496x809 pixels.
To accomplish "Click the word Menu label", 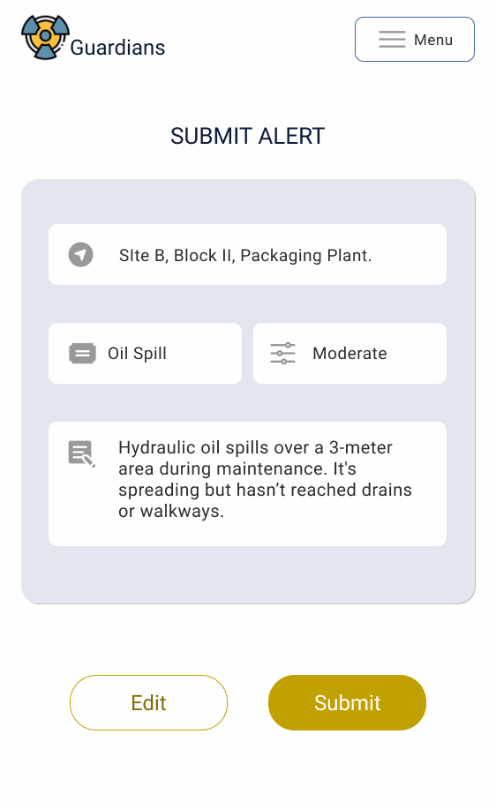I will (433, 40).
